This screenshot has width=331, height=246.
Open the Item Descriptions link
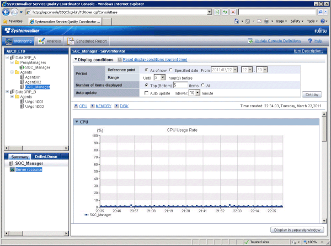[x=308, y=51]
